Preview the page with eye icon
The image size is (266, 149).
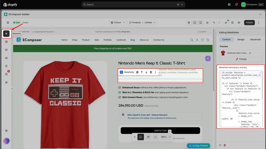point(239,23)
